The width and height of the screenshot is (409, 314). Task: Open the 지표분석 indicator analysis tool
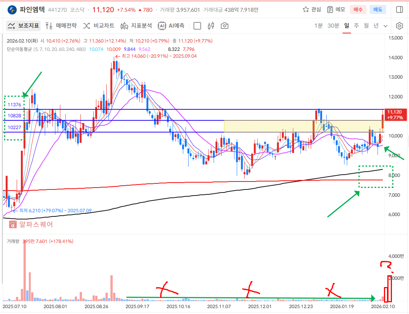(136, 26)
